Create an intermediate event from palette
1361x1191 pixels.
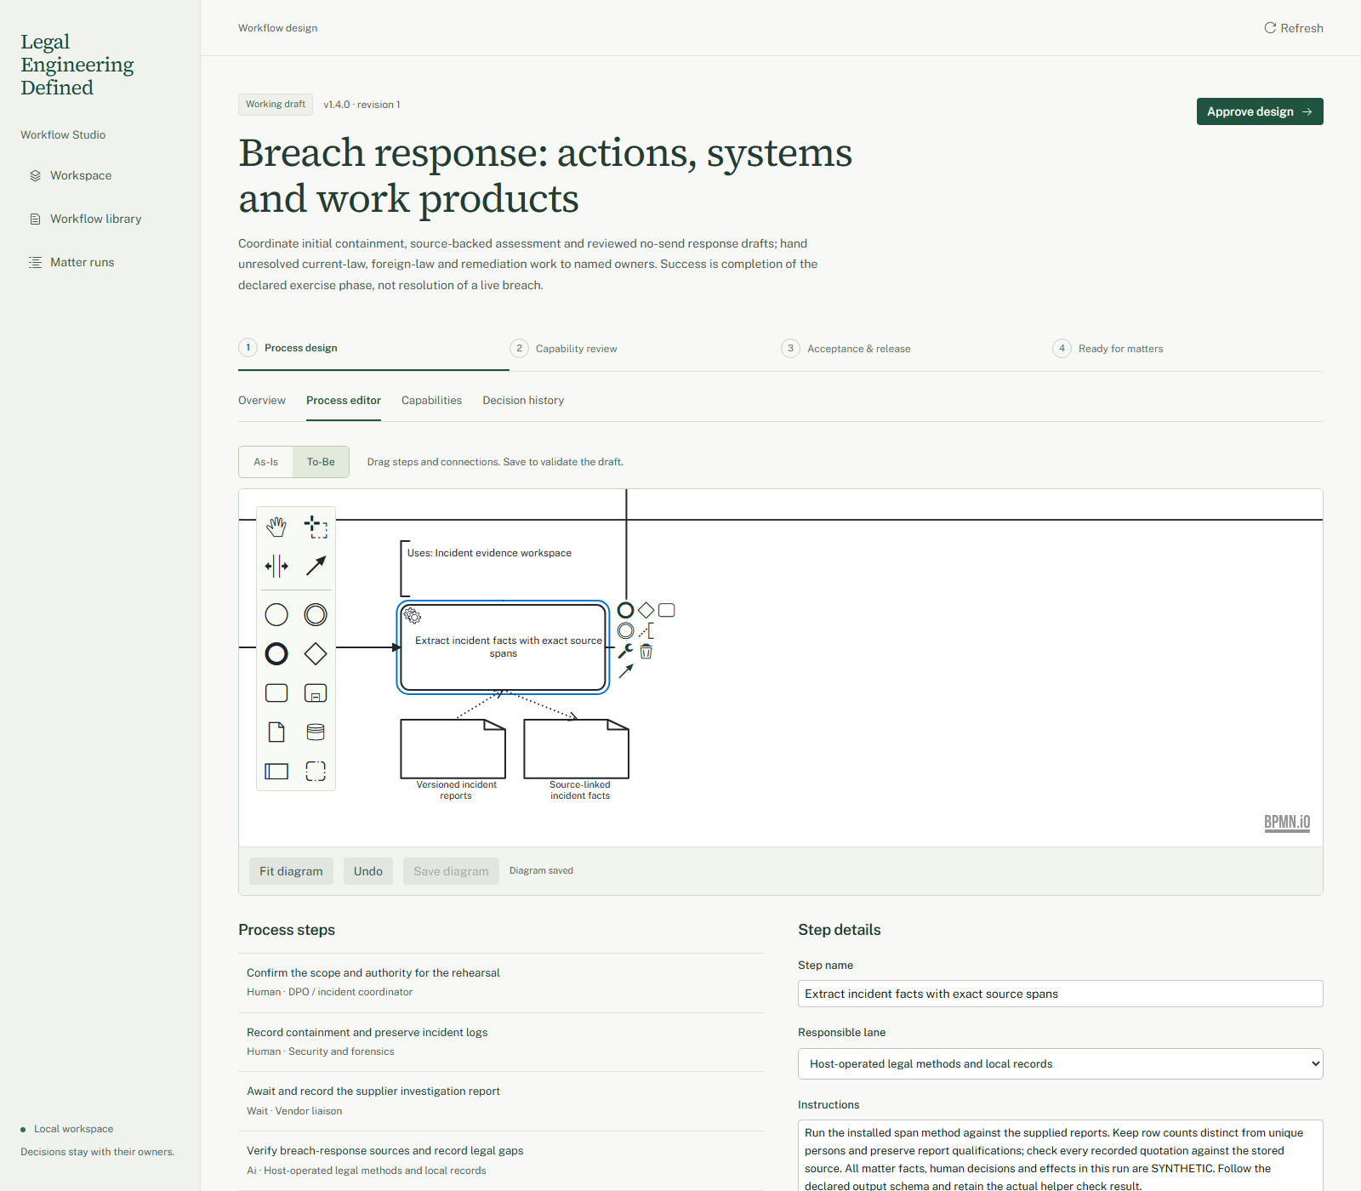tap(316, 614)
